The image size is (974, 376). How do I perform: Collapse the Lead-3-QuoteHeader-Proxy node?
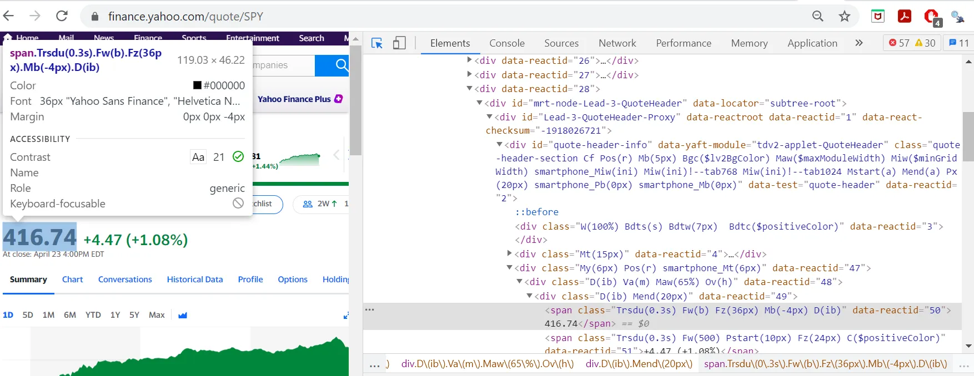(490, 116)
